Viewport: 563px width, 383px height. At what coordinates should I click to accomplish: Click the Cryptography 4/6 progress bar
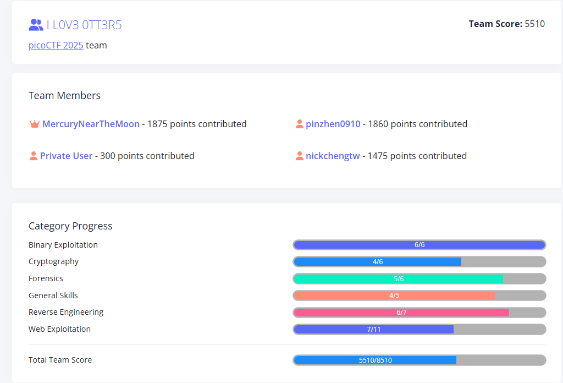pos(419,262)
